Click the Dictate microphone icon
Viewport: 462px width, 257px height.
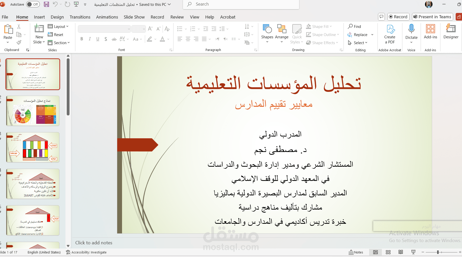(x=411, y=29)
